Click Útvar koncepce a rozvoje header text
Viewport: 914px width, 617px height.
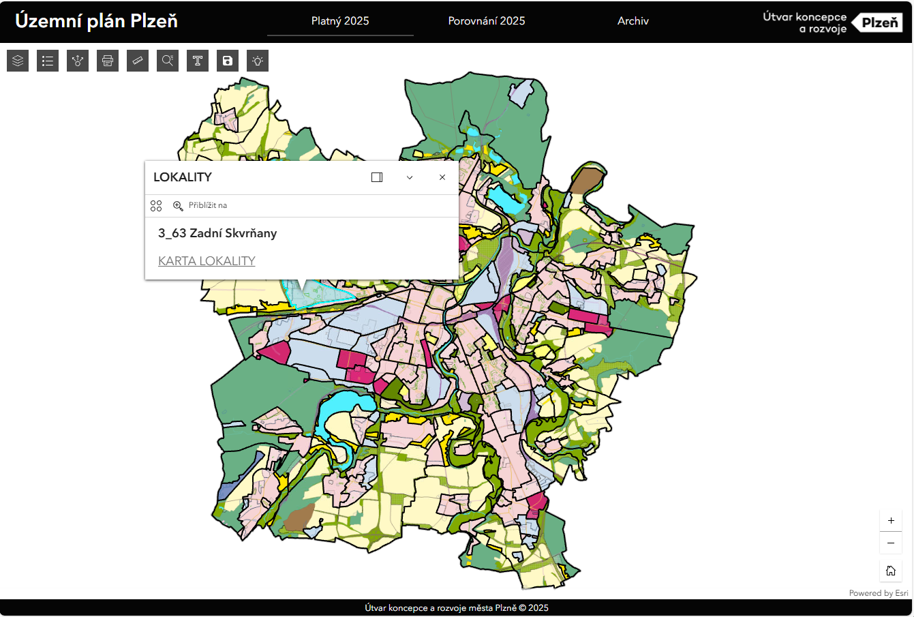[805, 22]
